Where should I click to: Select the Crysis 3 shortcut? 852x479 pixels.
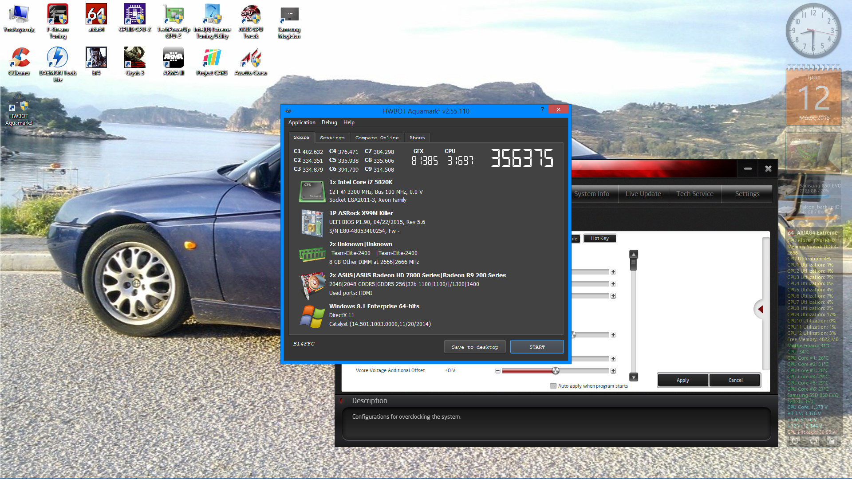click(135, 61)
